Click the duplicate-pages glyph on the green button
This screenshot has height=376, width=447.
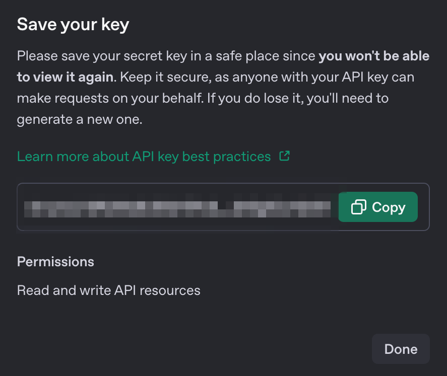pyautogui.click(x=358, y=207)
